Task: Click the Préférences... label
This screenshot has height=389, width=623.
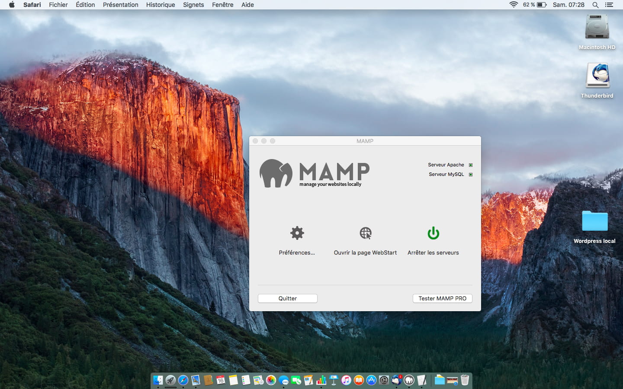Action: pos(297,253)
